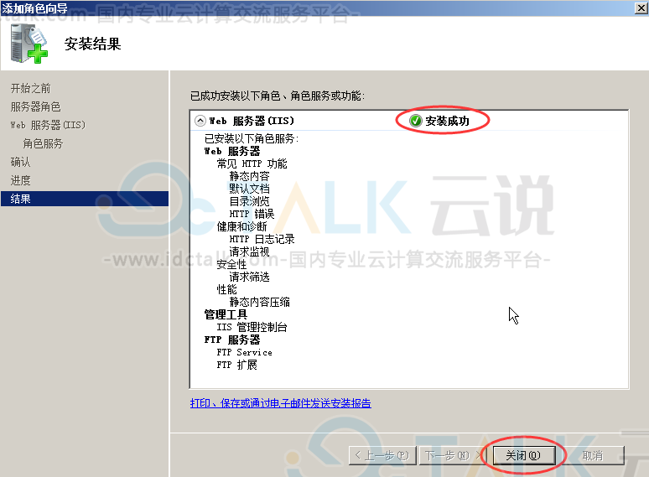Close the 添加角色向导 window
This screenshot has height=477, width=649.
point(641,8)
